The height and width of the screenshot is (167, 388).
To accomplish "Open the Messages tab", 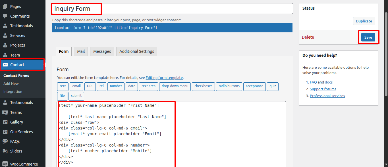I will [102, 51].
